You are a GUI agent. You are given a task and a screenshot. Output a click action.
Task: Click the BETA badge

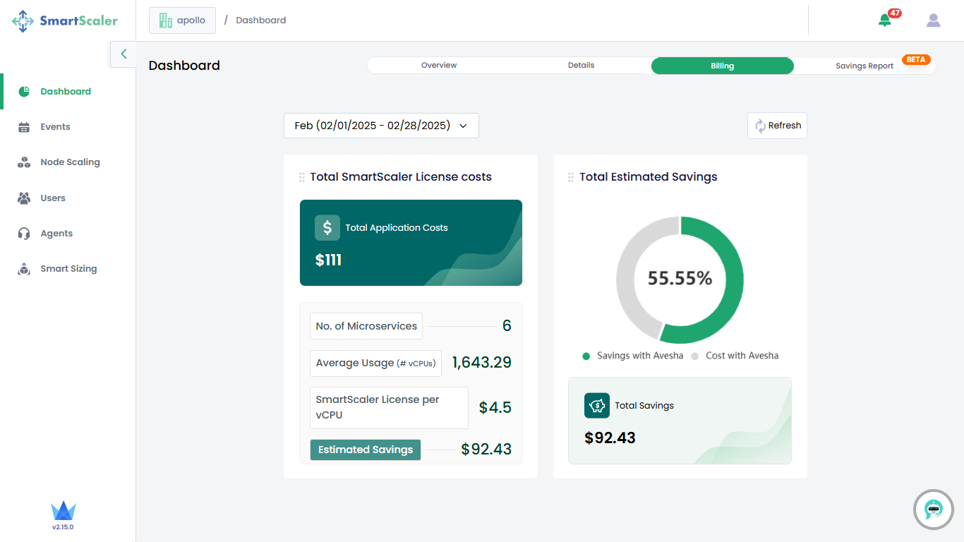916,60
